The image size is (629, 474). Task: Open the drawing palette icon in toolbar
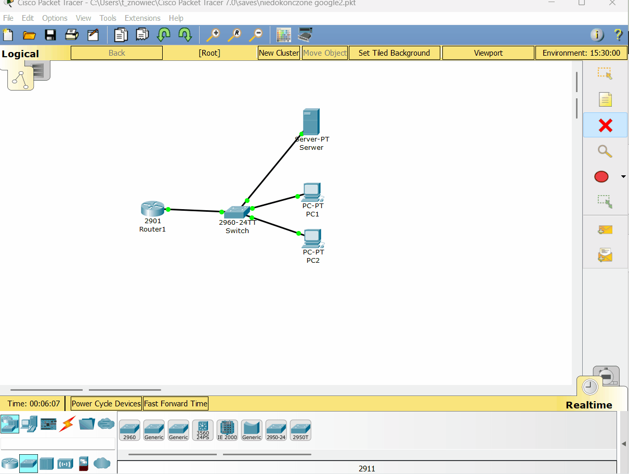(283, 35)
